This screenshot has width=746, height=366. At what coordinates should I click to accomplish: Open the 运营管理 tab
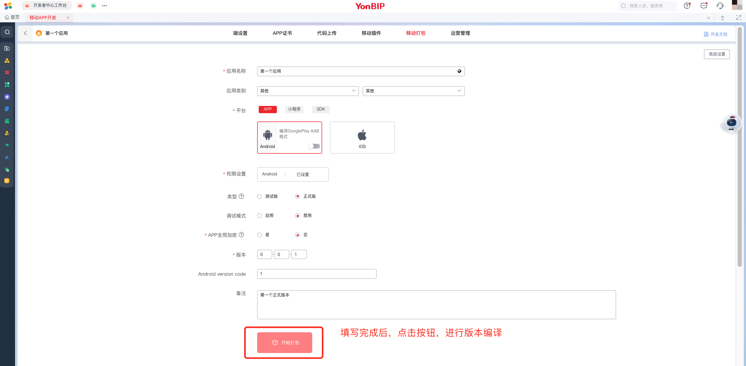click(460, 33)
